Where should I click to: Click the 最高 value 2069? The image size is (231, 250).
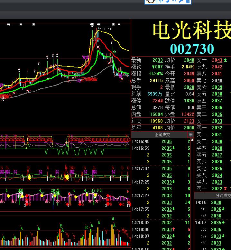(x=189, y=80)
